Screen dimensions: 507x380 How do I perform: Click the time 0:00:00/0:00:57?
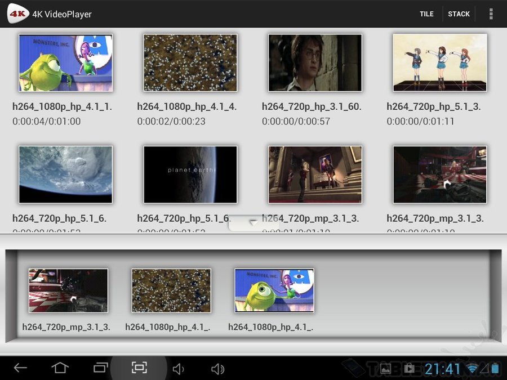point(296,122)
